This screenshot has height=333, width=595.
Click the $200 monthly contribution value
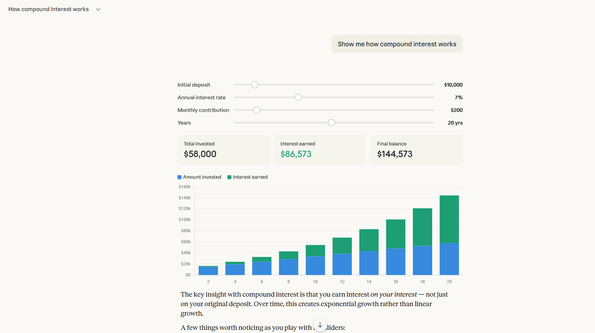457,110
